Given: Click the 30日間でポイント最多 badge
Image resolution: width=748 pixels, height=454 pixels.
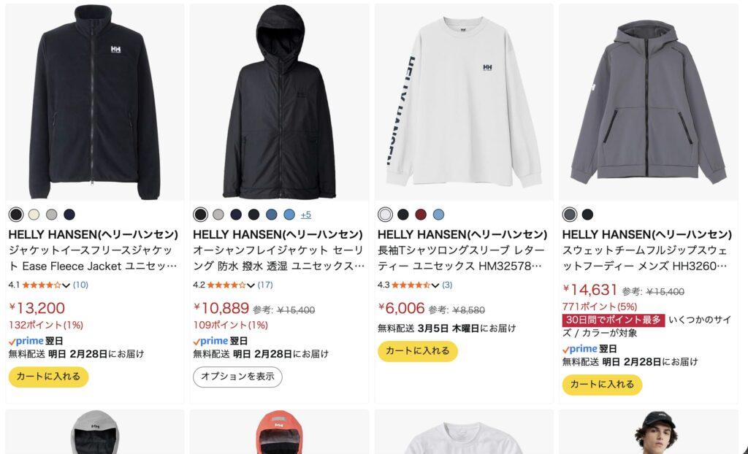Looking at the screenshot, I should [x=614, y=320].
